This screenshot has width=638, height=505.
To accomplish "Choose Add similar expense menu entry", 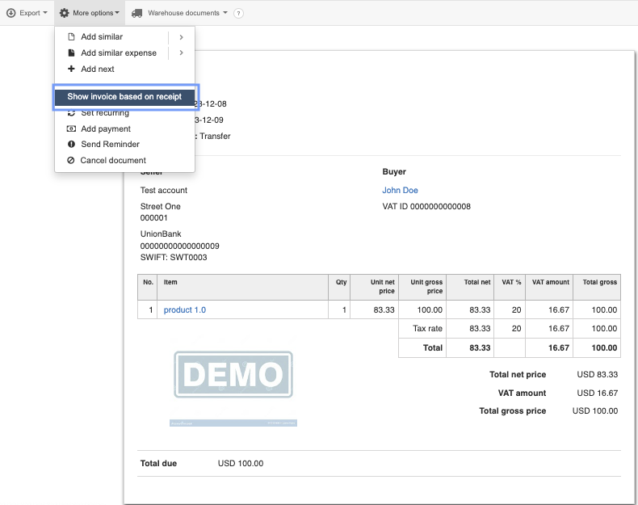I will coord(118,53).
